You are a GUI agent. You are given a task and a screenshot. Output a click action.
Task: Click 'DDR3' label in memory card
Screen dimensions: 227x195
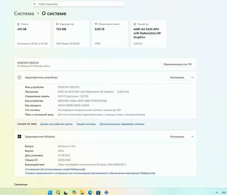(x=98, y=43)
